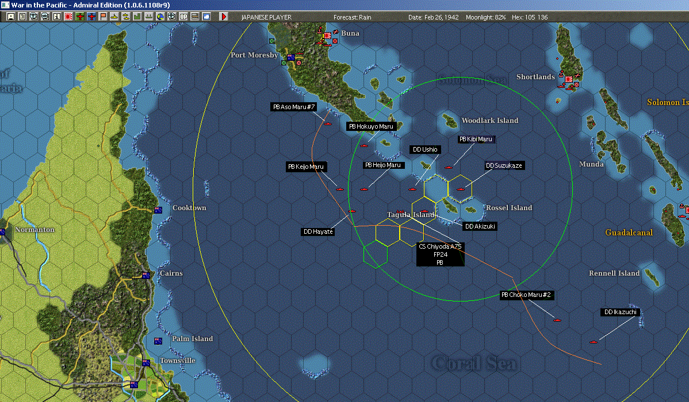Click the Coral Sea map label
Viewport: 689px width, 402px height.
[x=474, y=364]
